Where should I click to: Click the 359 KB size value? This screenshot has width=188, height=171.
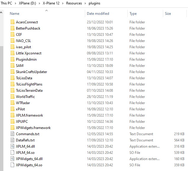[179, 165]
